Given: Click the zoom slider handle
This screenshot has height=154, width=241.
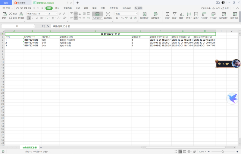Looking at the screenshot, I should 223,152.
